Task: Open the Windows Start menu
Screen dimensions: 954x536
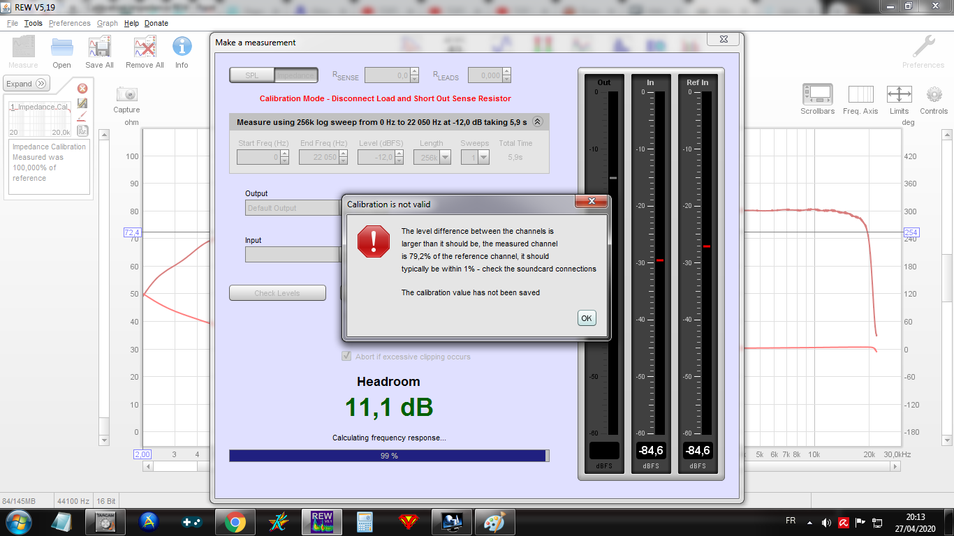Action: click(17, 522)
